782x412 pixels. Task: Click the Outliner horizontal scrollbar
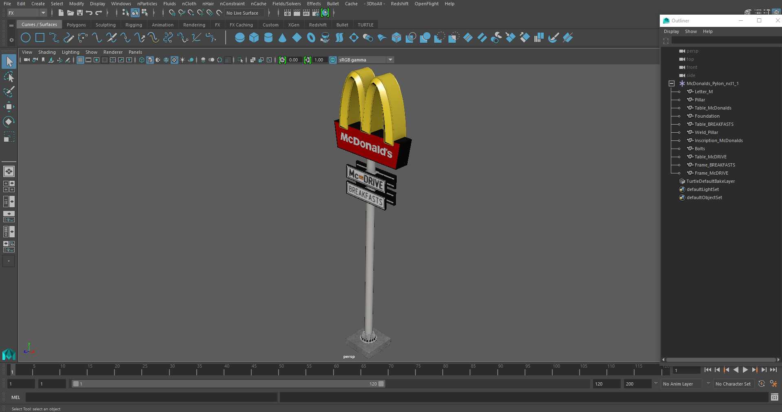(x=720, y=359)
